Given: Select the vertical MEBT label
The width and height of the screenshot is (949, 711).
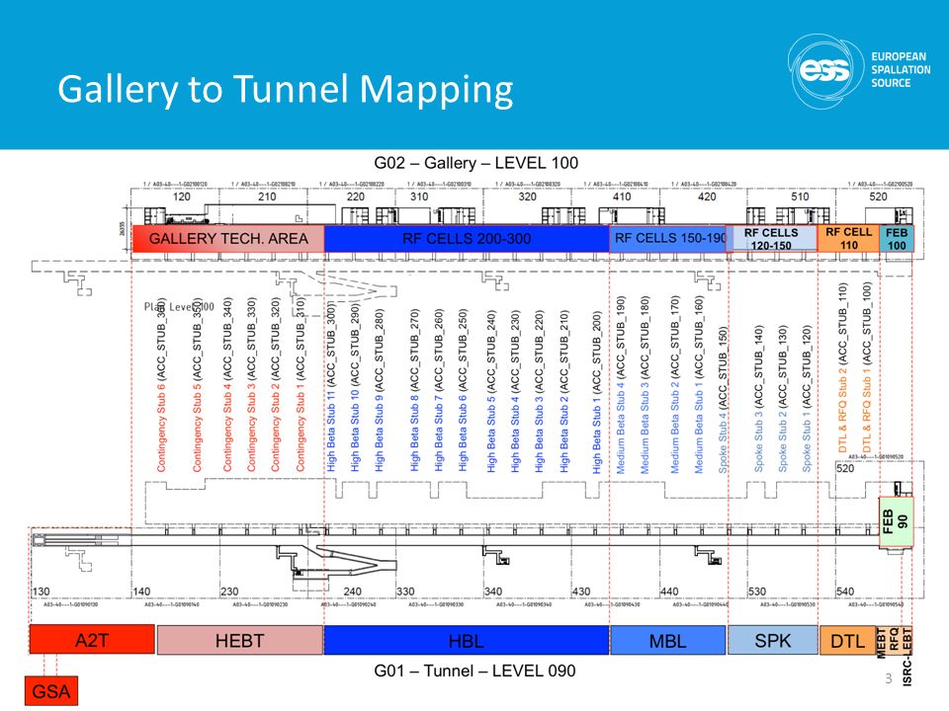Looking at the screenshot, I should 882,643.
